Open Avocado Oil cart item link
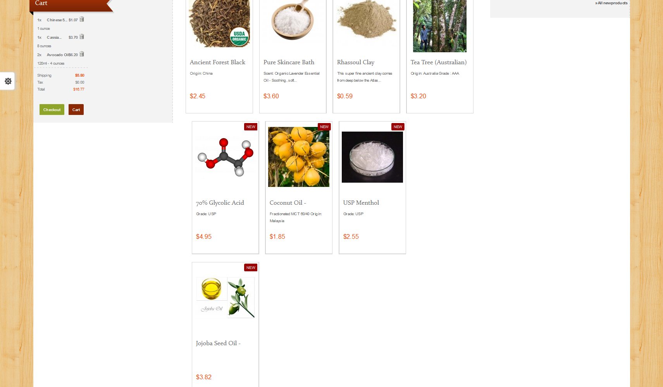The image size is (663, 387). coord(57,55)
